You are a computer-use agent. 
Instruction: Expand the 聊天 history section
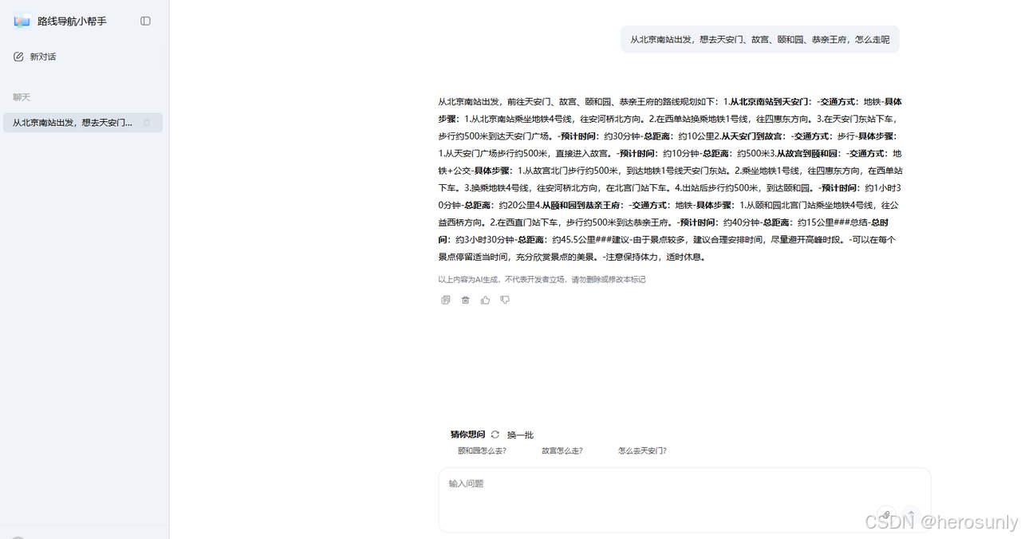(x=22, y=96)
